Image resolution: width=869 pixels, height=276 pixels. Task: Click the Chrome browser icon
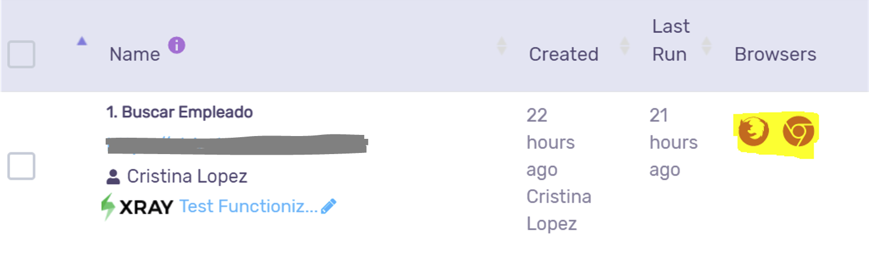798,132
